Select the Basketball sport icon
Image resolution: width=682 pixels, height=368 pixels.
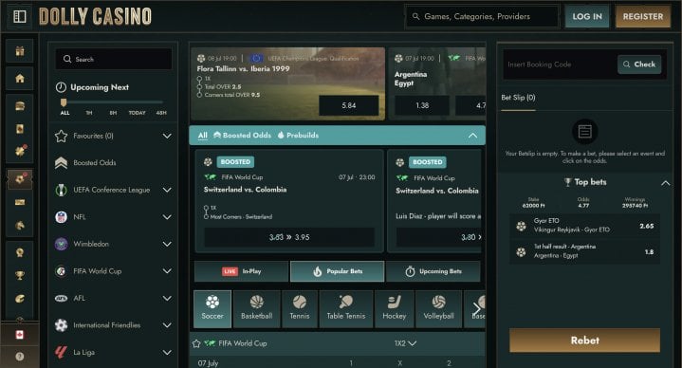click(x=257, y=309)
